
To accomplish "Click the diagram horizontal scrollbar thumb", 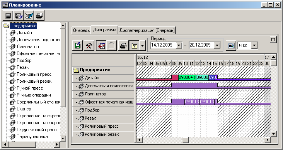I will 186,140.
